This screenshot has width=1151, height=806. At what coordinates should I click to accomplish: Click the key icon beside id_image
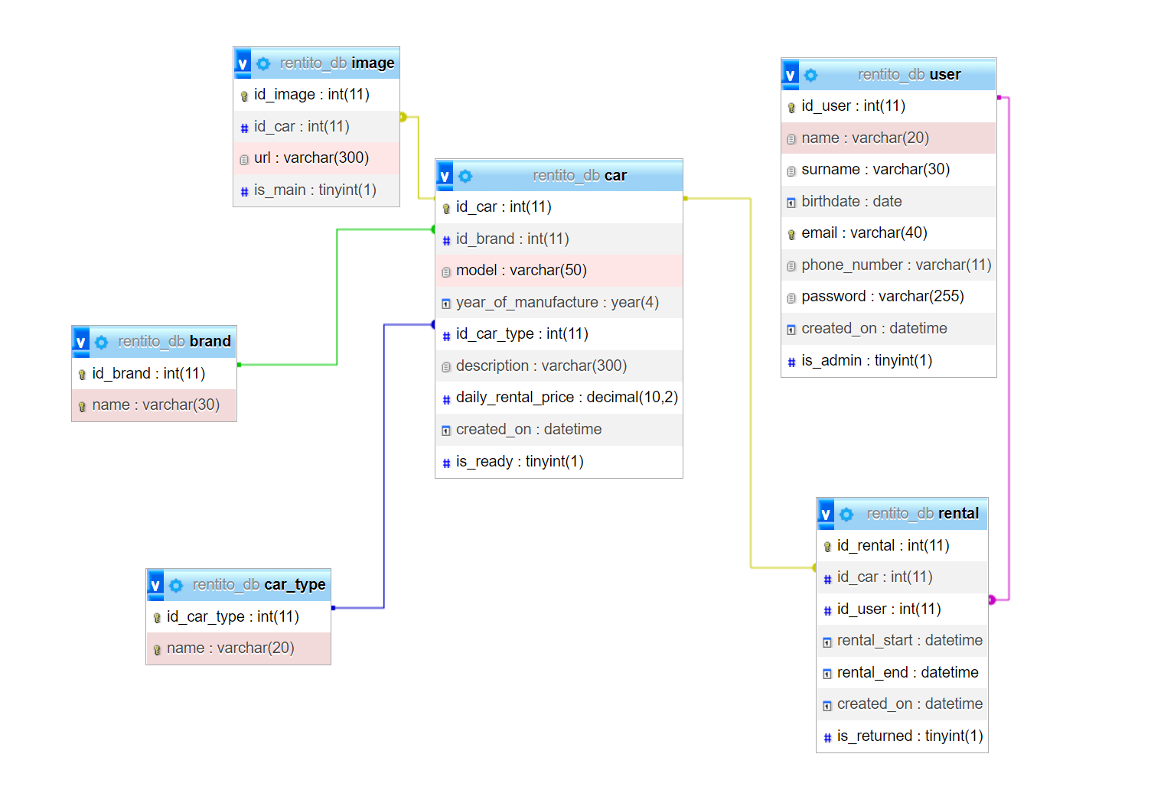tap(244, 96)
